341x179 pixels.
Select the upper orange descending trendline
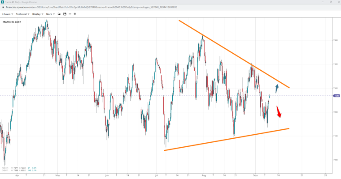coord(233,53)
